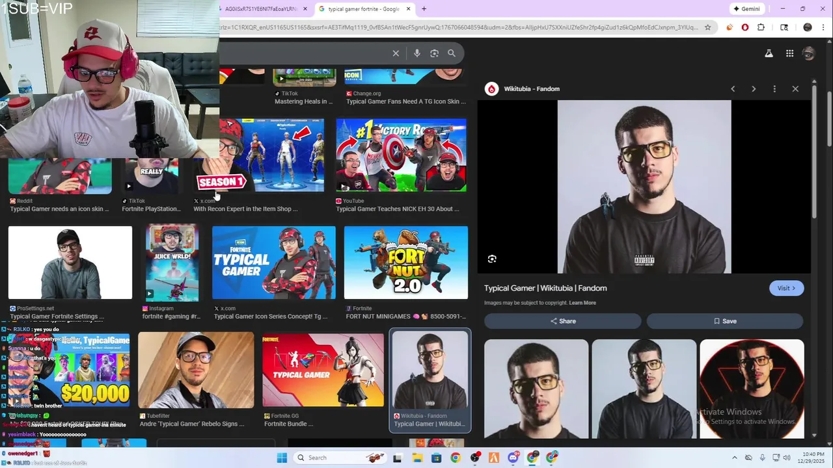Open the Chrome extensions puzzle icon
Screen dimensions: 833x468
point(761,27)
